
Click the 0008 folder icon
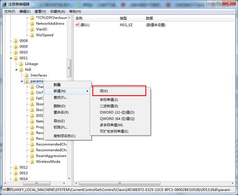[16, 41]
